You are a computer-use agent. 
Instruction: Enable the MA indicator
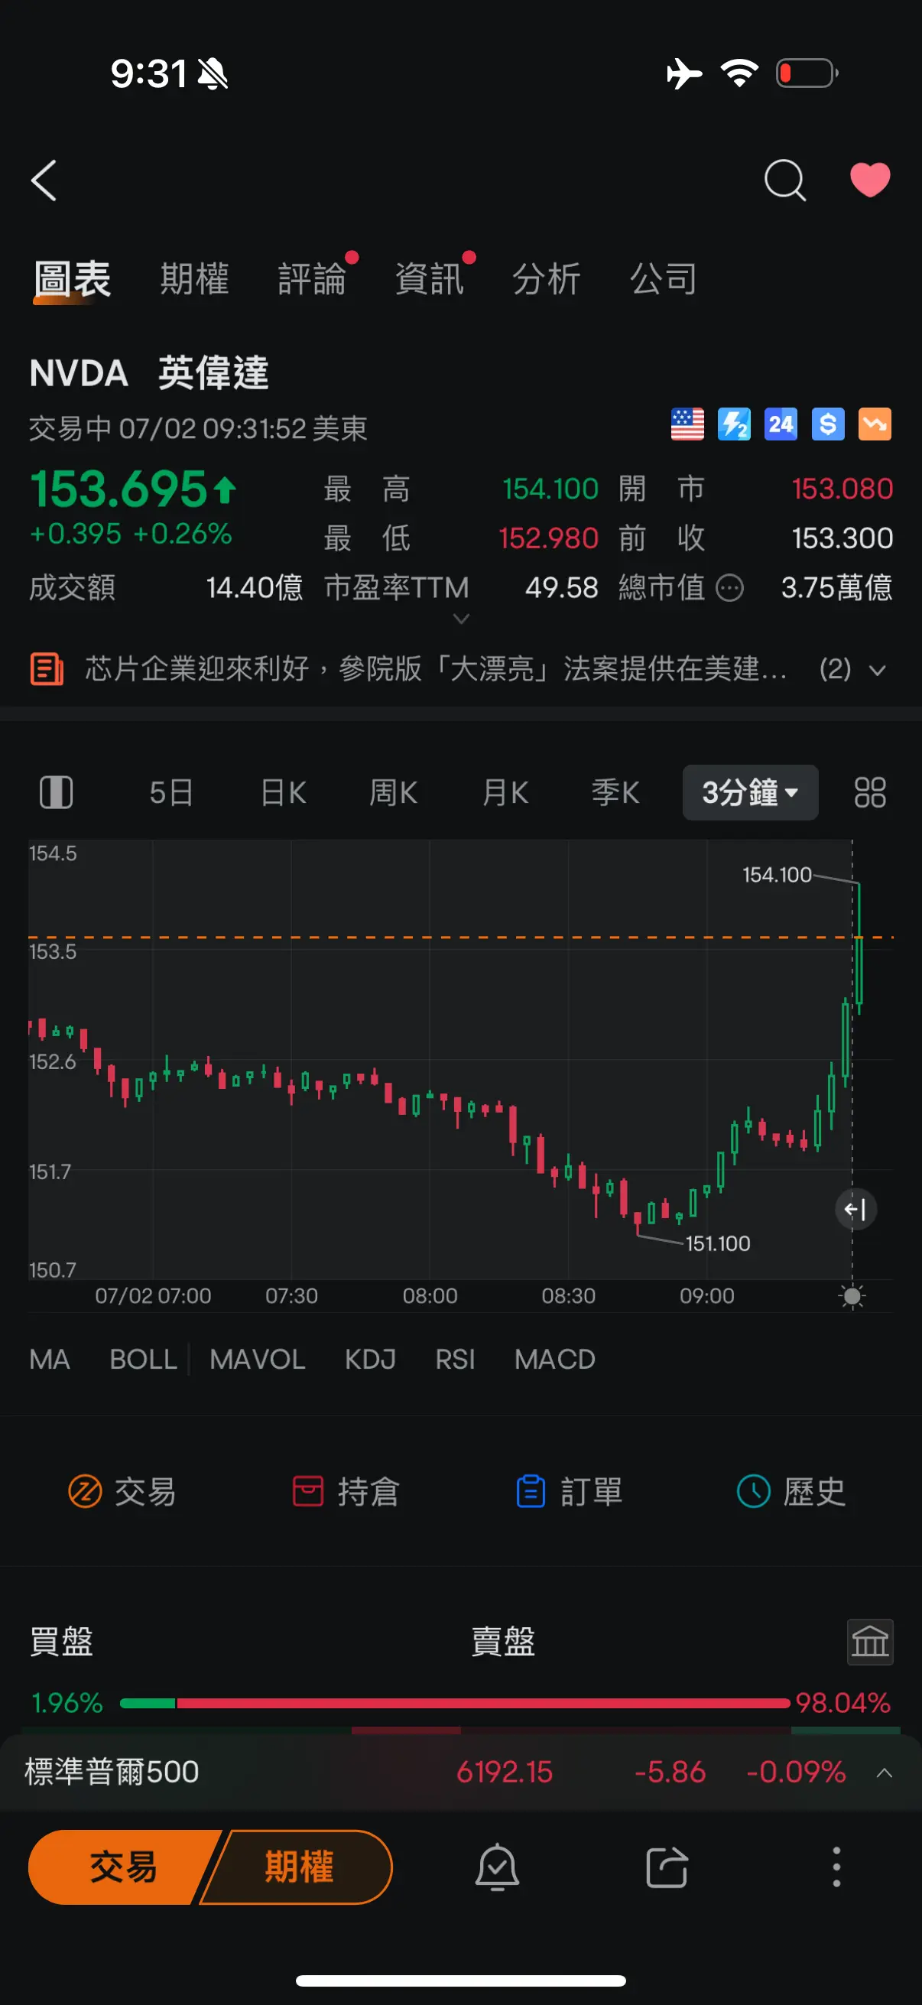(50, 1359)
